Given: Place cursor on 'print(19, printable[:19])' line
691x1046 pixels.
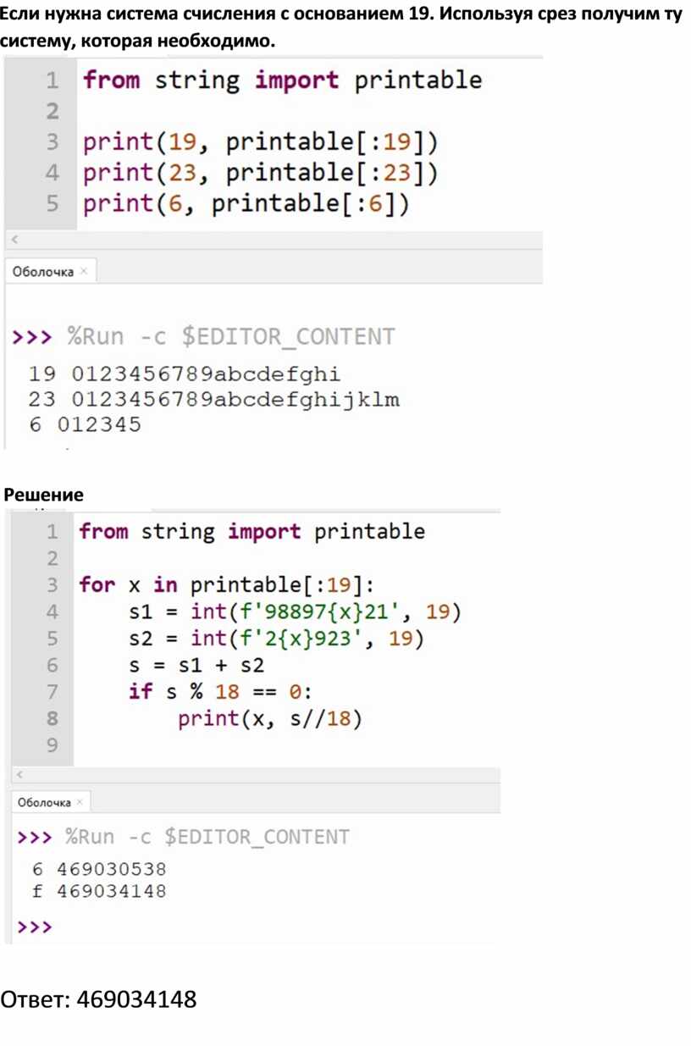Looking at the screenshot, I should [x=261, y=142].
